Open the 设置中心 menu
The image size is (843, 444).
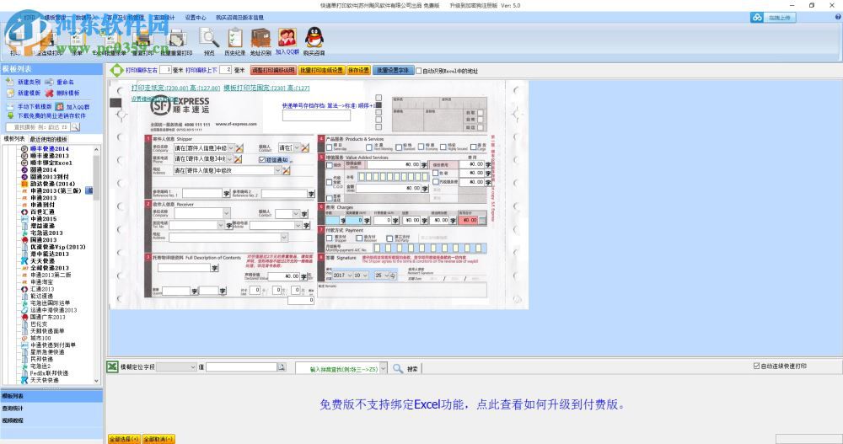(196, 17)
